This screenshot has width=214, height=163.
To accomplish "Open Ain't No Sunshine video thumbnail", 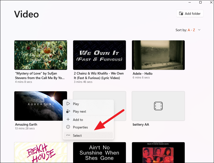I will [x=99, y=152].
